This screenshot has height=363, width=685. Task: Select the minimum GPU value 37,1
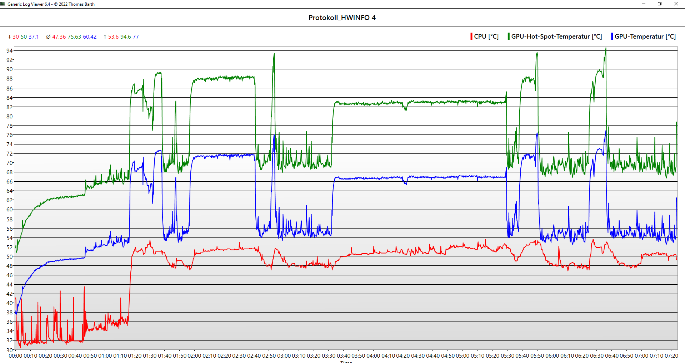34,36
